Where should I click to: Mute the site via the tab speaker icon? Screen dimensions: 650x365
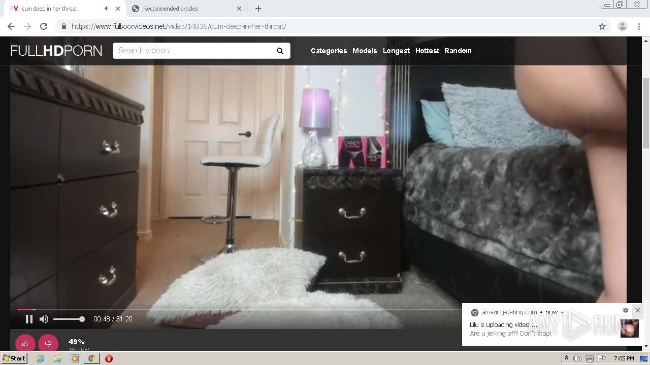[107, 9]
